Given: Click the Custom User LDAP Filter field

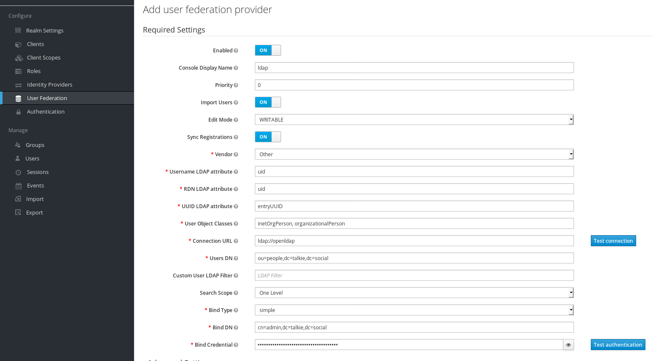Looking at the screenshot, I should tap(414, 275).
